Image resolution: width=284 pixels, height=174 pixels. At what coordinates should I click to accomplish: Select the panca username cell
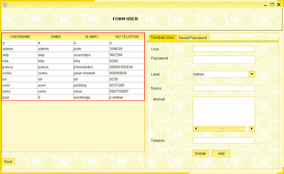tap(20, 67)
